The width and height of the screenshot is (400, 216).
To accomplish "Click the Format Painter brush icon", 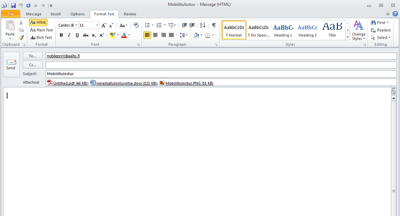I will point(21,38).
